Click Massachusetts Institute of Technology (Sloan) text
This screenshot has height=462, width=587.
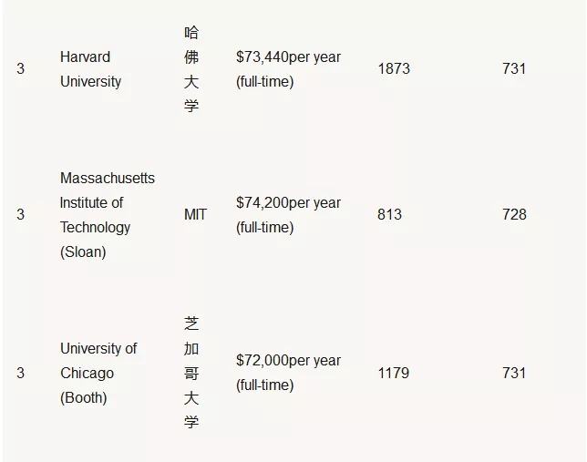click(107, 215)
